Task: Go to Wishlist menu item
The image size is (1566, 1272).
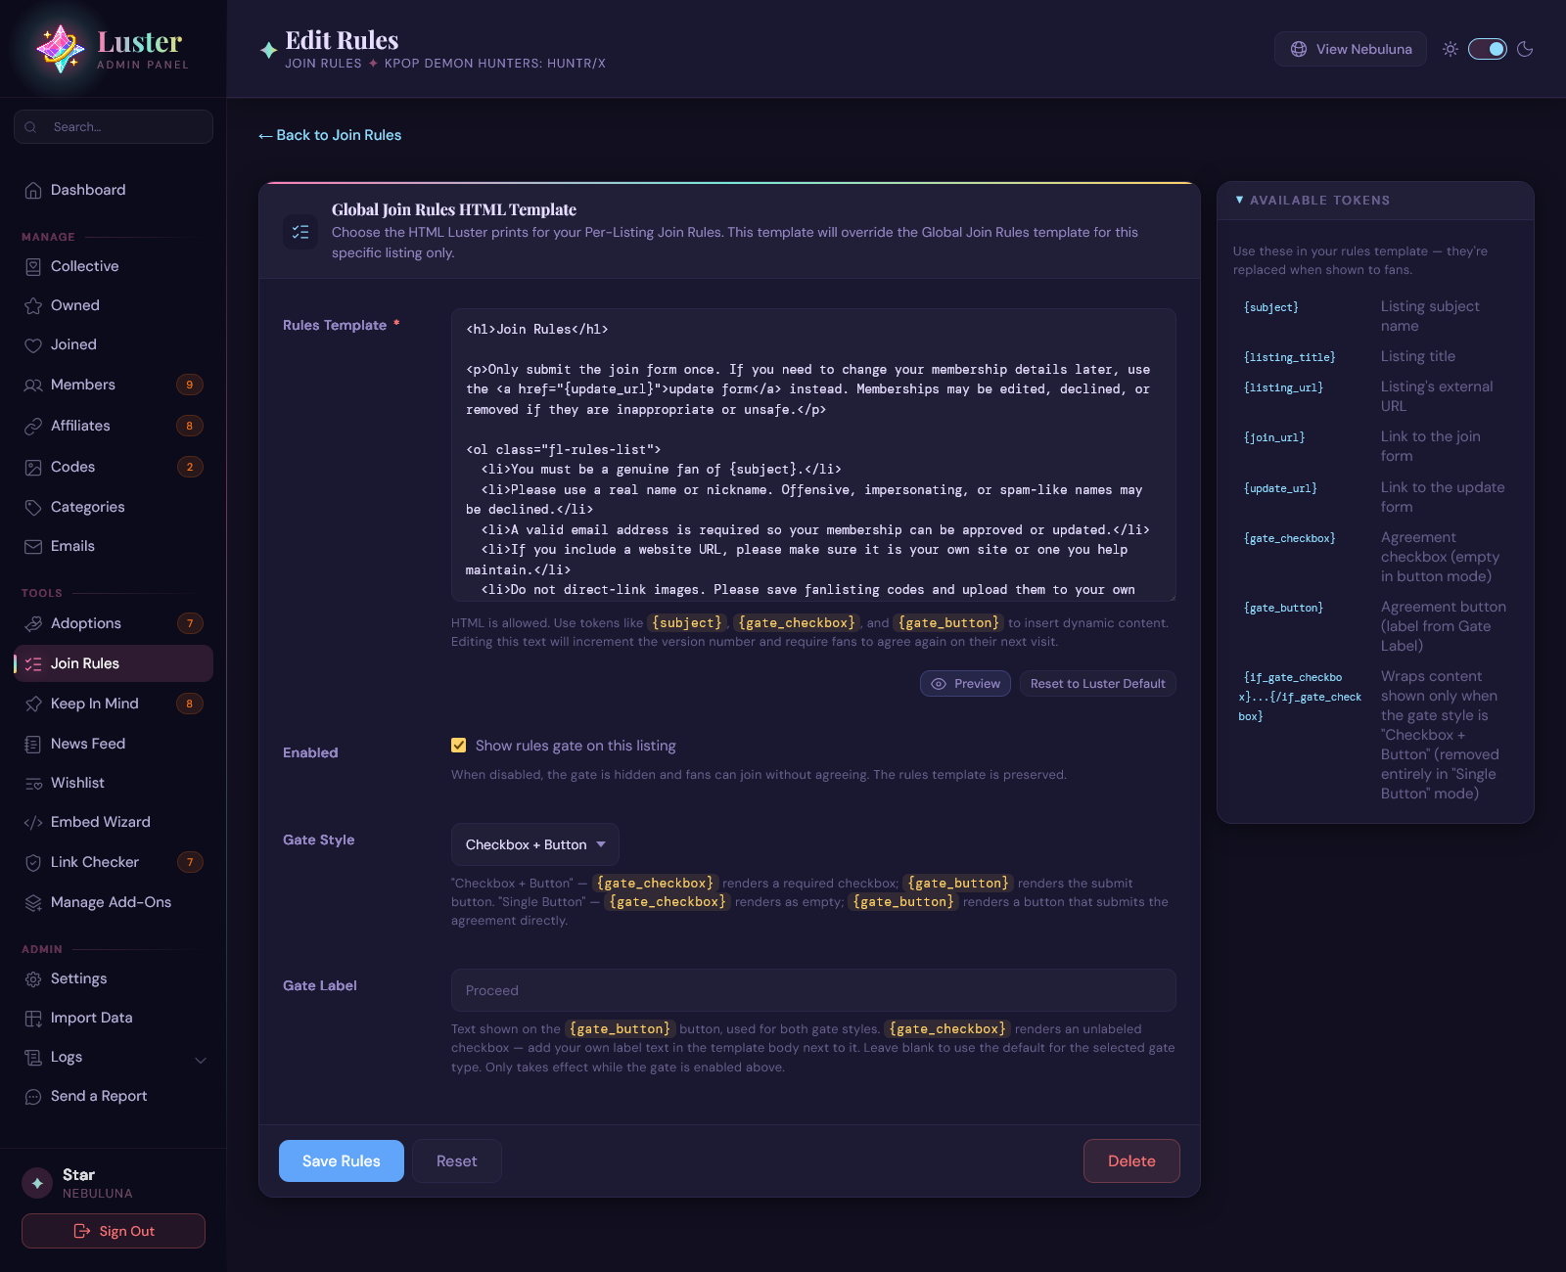Action: coord(114,783)
